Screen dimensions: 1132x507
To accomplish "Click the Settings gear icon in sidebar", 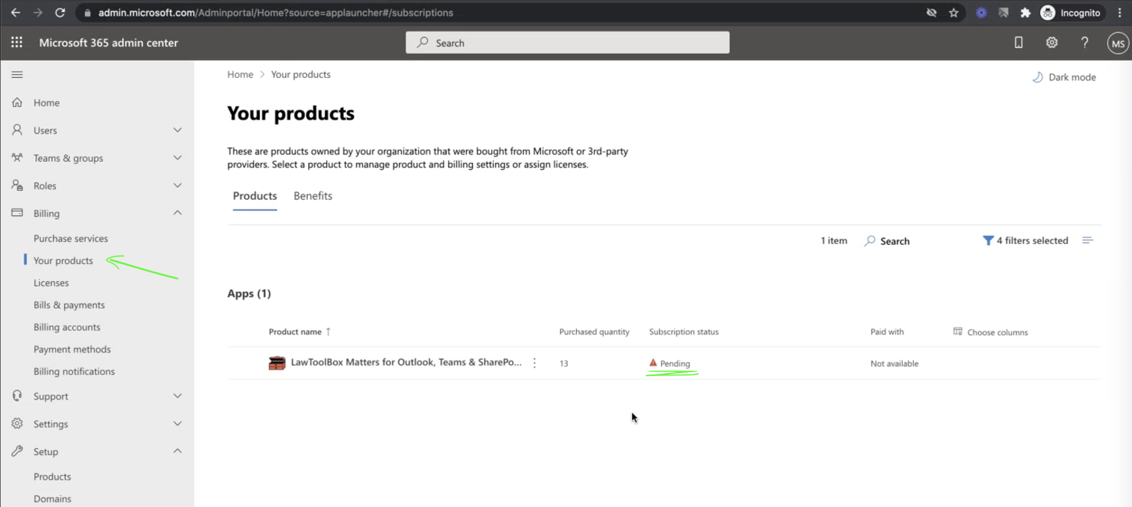I will (17, 423).
